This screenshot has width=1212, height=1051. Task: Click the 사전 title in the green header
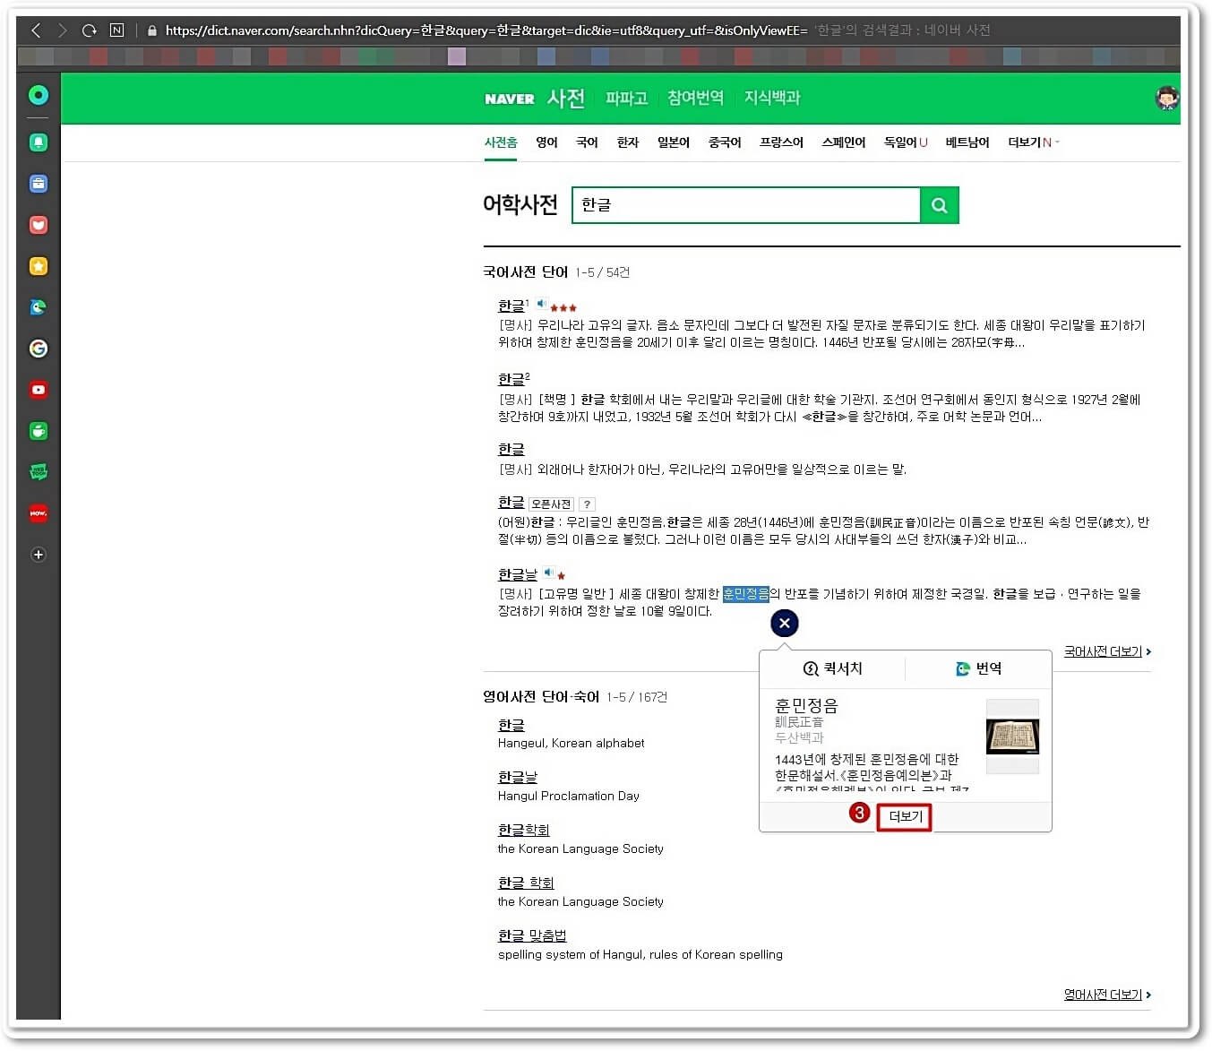[x=566, y=98]
